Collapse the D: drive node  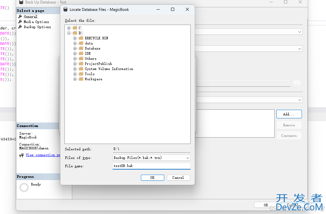[69, 33]
